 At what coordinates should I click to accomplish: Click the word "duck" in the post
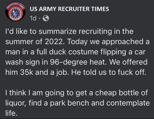pos(57,52)
